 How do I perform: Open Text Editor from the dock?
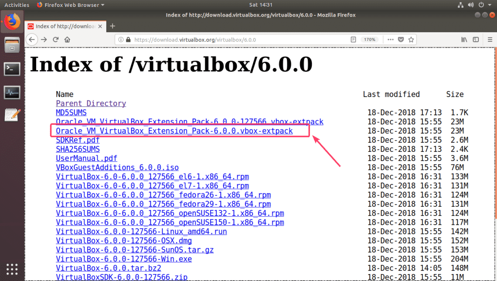(12, 115)
